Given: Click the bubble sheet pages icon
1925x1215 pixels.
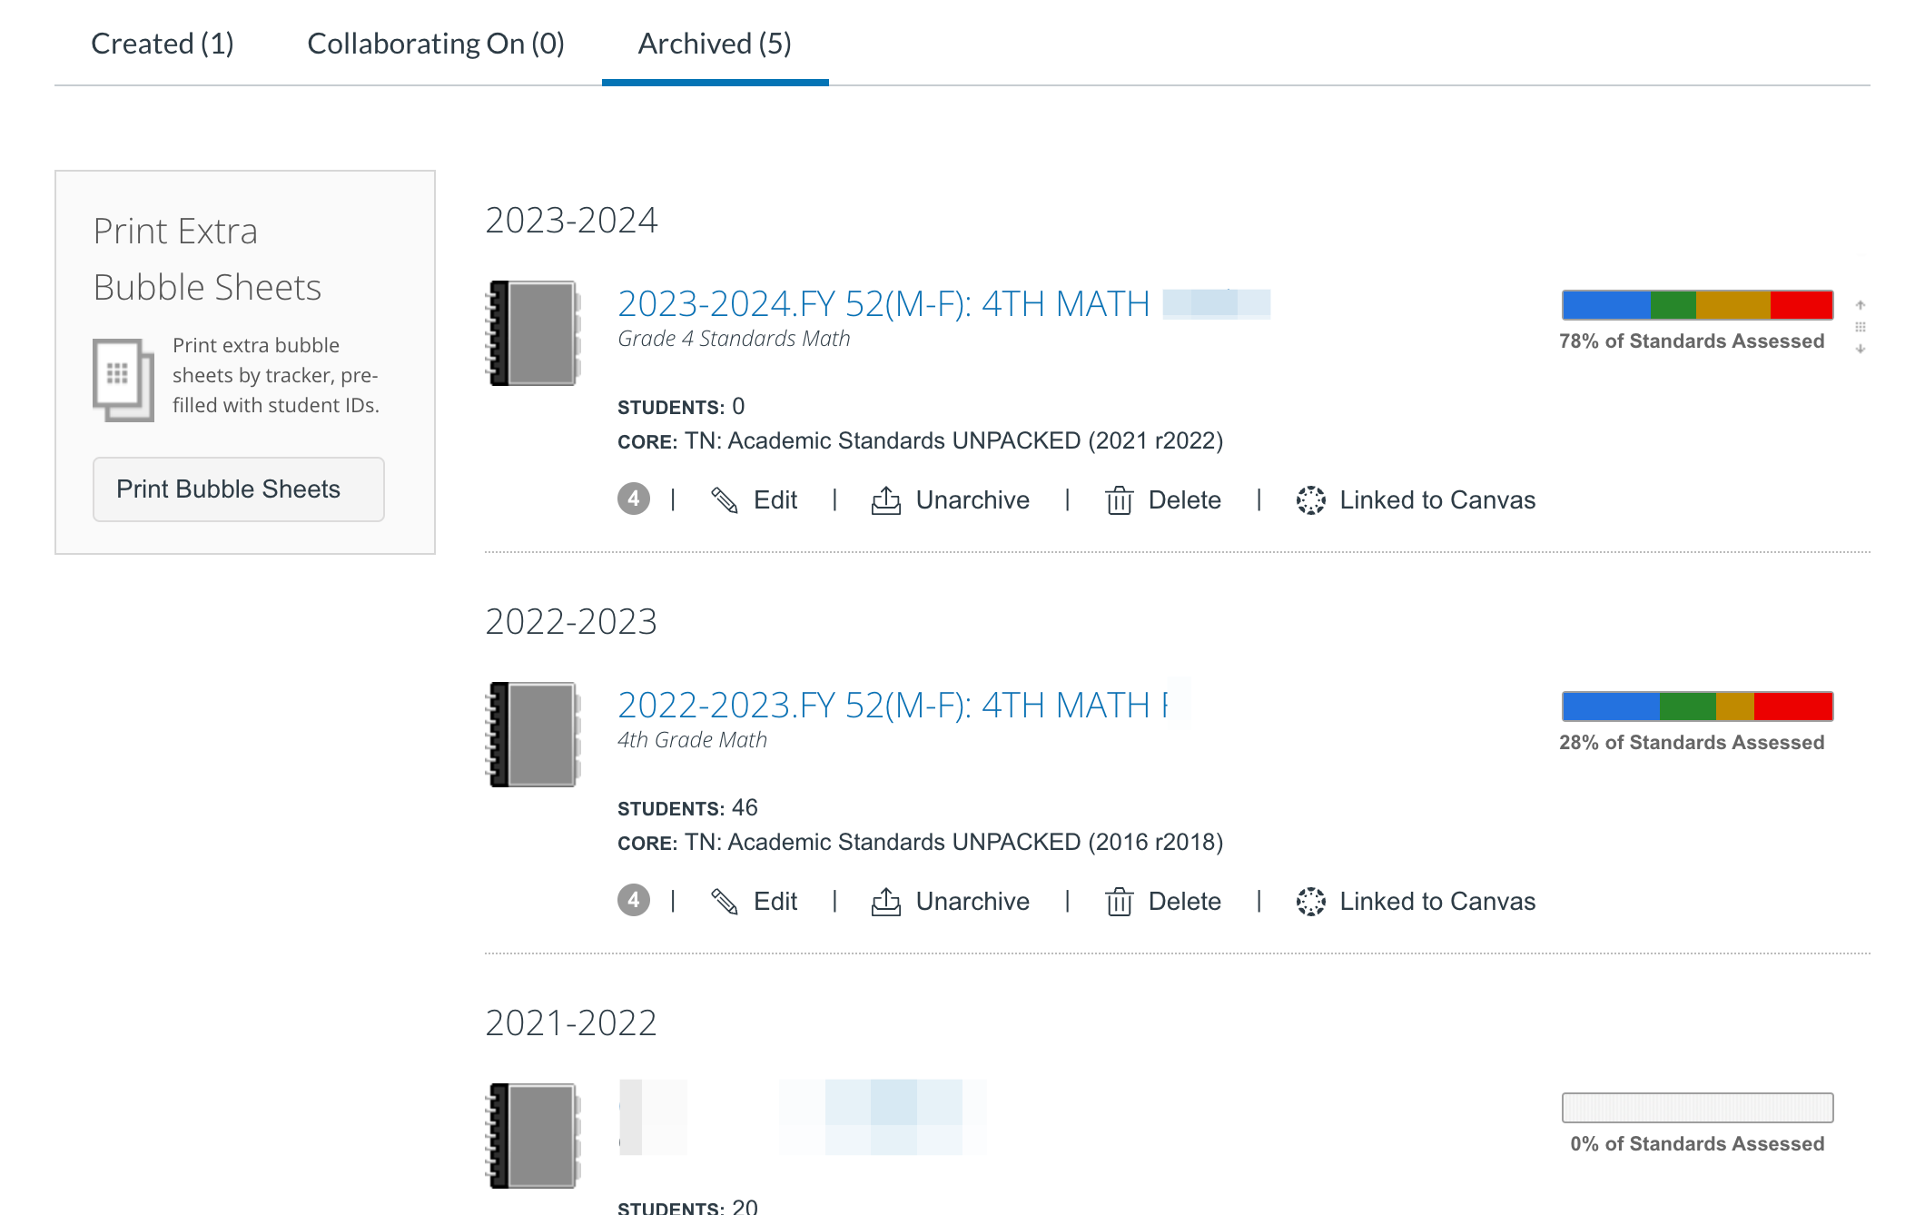Looking at the screenshot, I should click(x=123, y=380).
